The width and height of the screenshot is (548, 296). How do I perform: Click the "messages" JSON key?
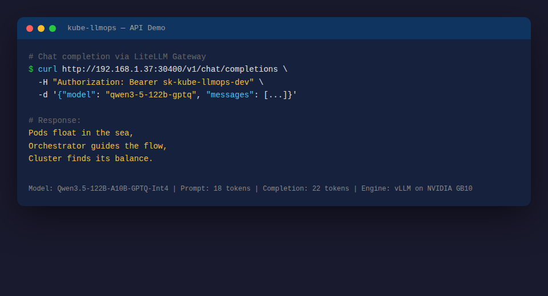[x=230, y=95]
